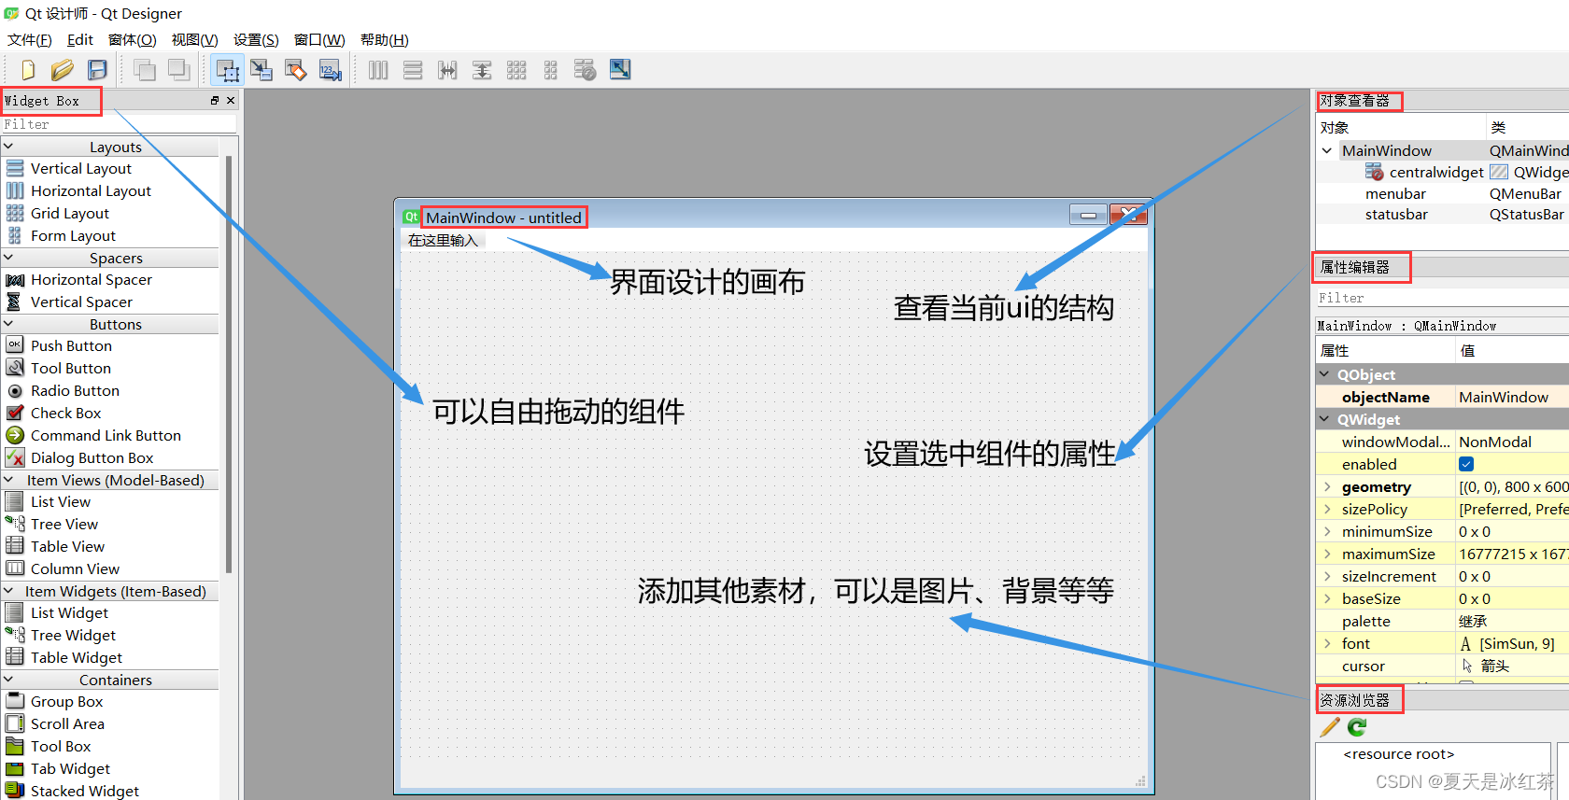Collapse the QObject property group
The height and width of the screenshot is (800, 1569).
point(1324,374)
